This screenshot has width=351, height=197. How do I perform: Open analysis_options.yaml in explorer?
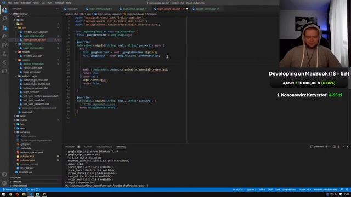tap(32, 152)
